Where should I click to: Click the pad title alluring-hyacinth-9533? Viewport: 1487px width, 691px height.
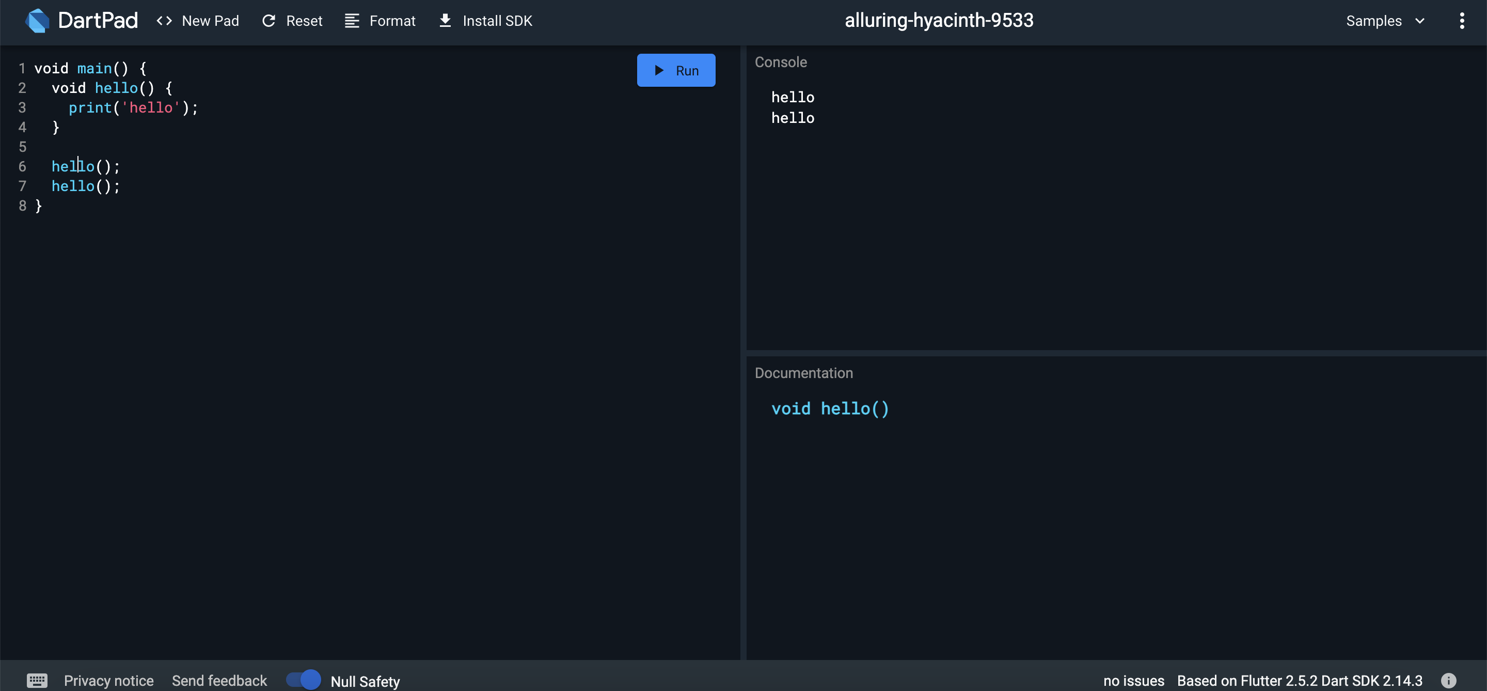pos(939,21)
